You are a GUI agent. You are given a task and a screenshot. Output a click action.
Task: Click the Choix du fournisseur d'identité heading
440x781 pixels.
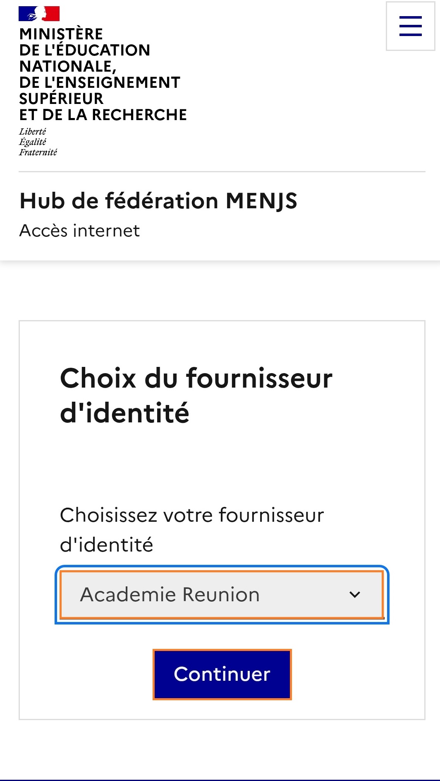(196, 395)
